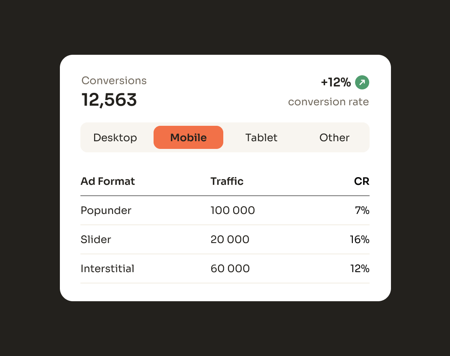Image resolution: width=450 pixels, height=356 pixels.
Task: Select the Mobile tab
Action: [x=188, y=138]
